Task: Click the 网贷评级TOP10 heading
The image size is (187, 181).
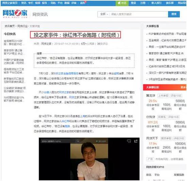Action: [155, 167]
